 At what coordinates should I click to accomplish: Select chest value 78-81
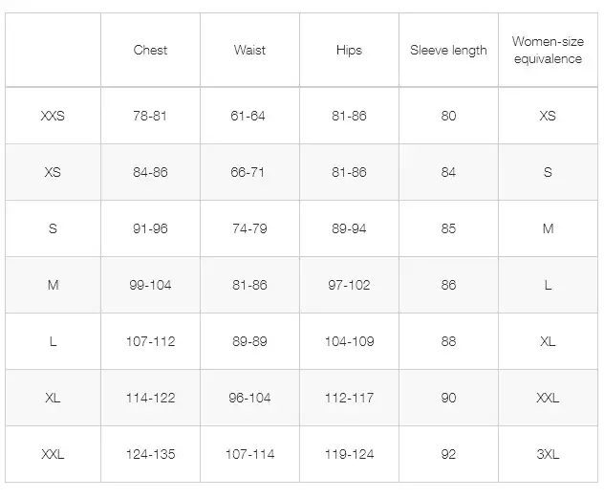tap(150, 116)
